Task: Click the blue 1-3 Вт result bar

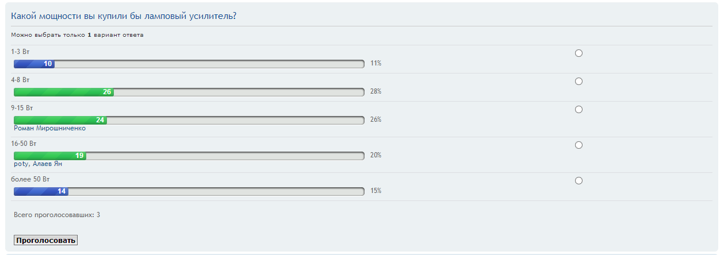Action: point(34,64)
